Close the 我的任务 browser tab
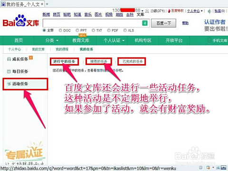 point(42,4)
